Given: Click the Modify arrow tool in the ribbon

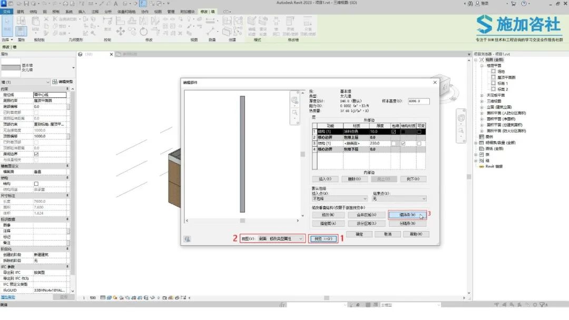Looking at the screenshot, I should [x=7, y=25].
